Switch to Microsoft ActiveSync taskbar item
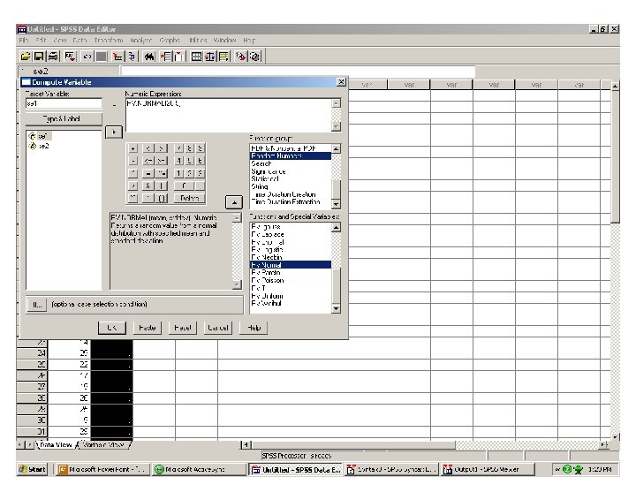Screen dimensions: 636x477 pyautogui.click(x=199, y=469)
